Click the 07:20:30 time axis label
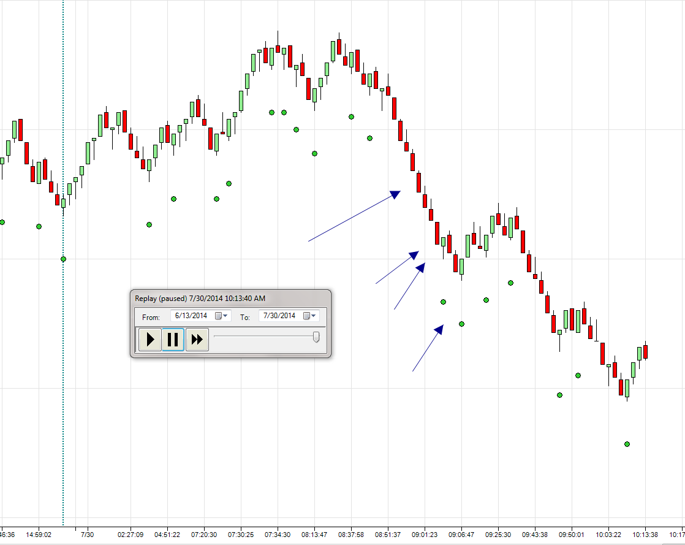This screenshot has height=545, width=685. [x=204, y=535]
